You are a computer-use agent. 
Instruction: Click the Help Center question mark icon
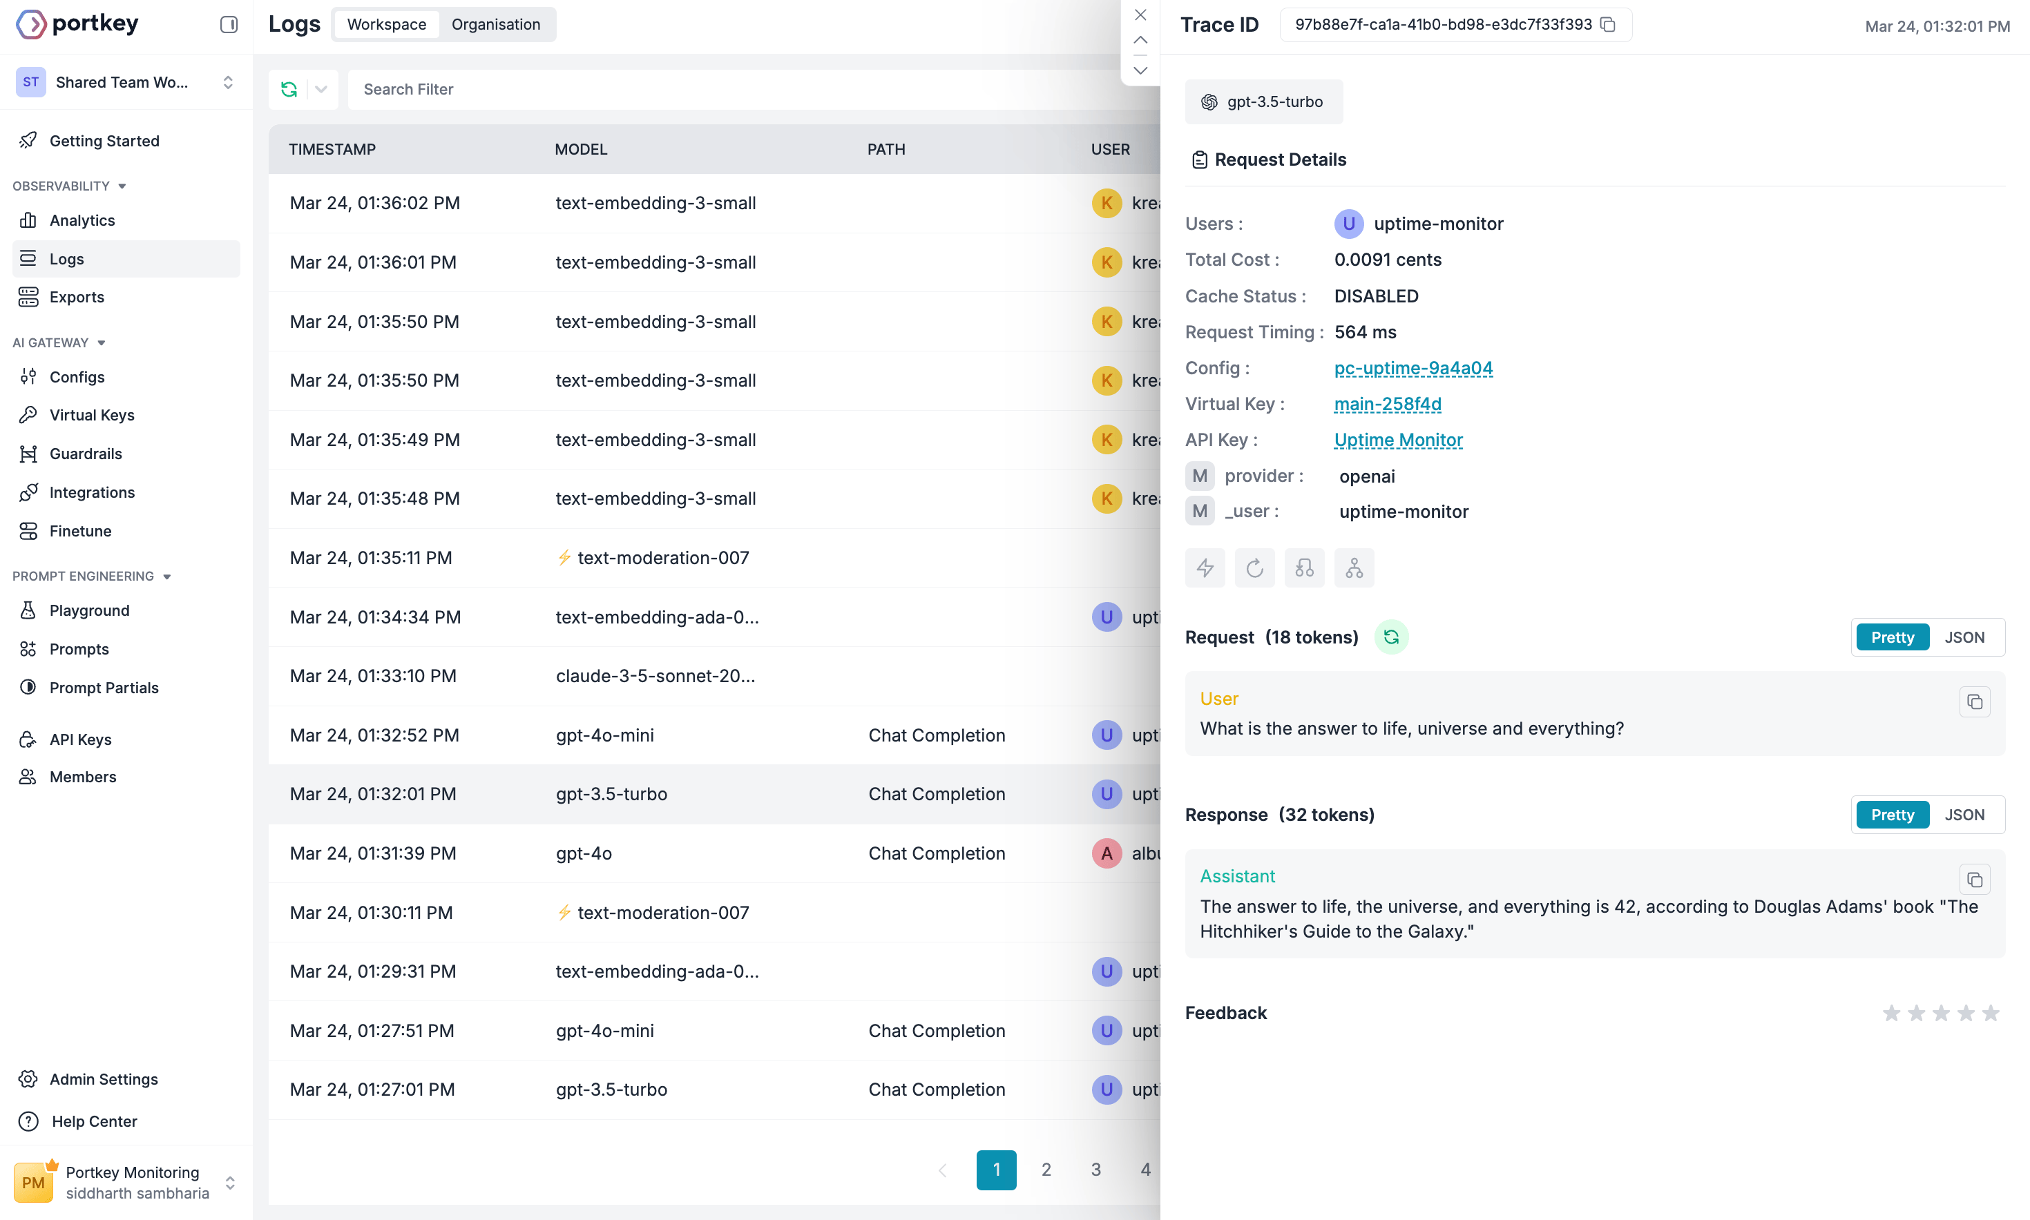28,1121
